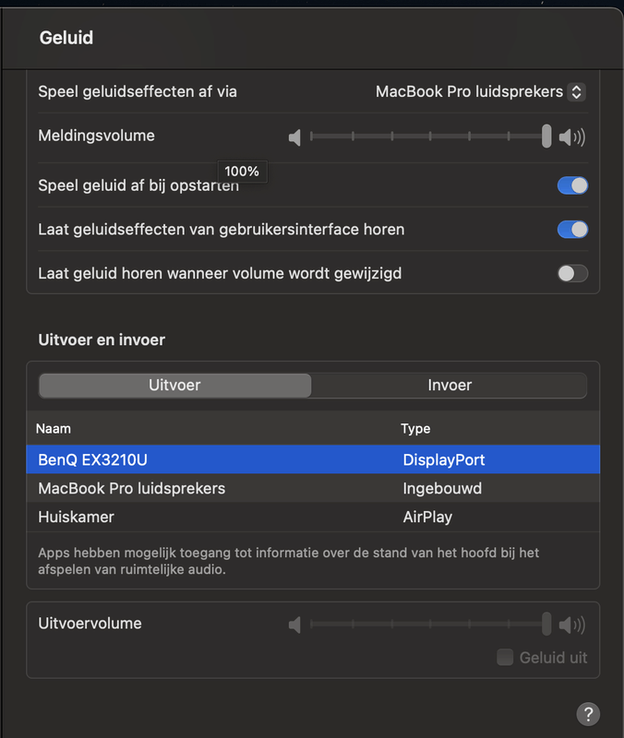Select the Uitvoer tab
This screenshot has width=624, height=738.
coord(174,386)
